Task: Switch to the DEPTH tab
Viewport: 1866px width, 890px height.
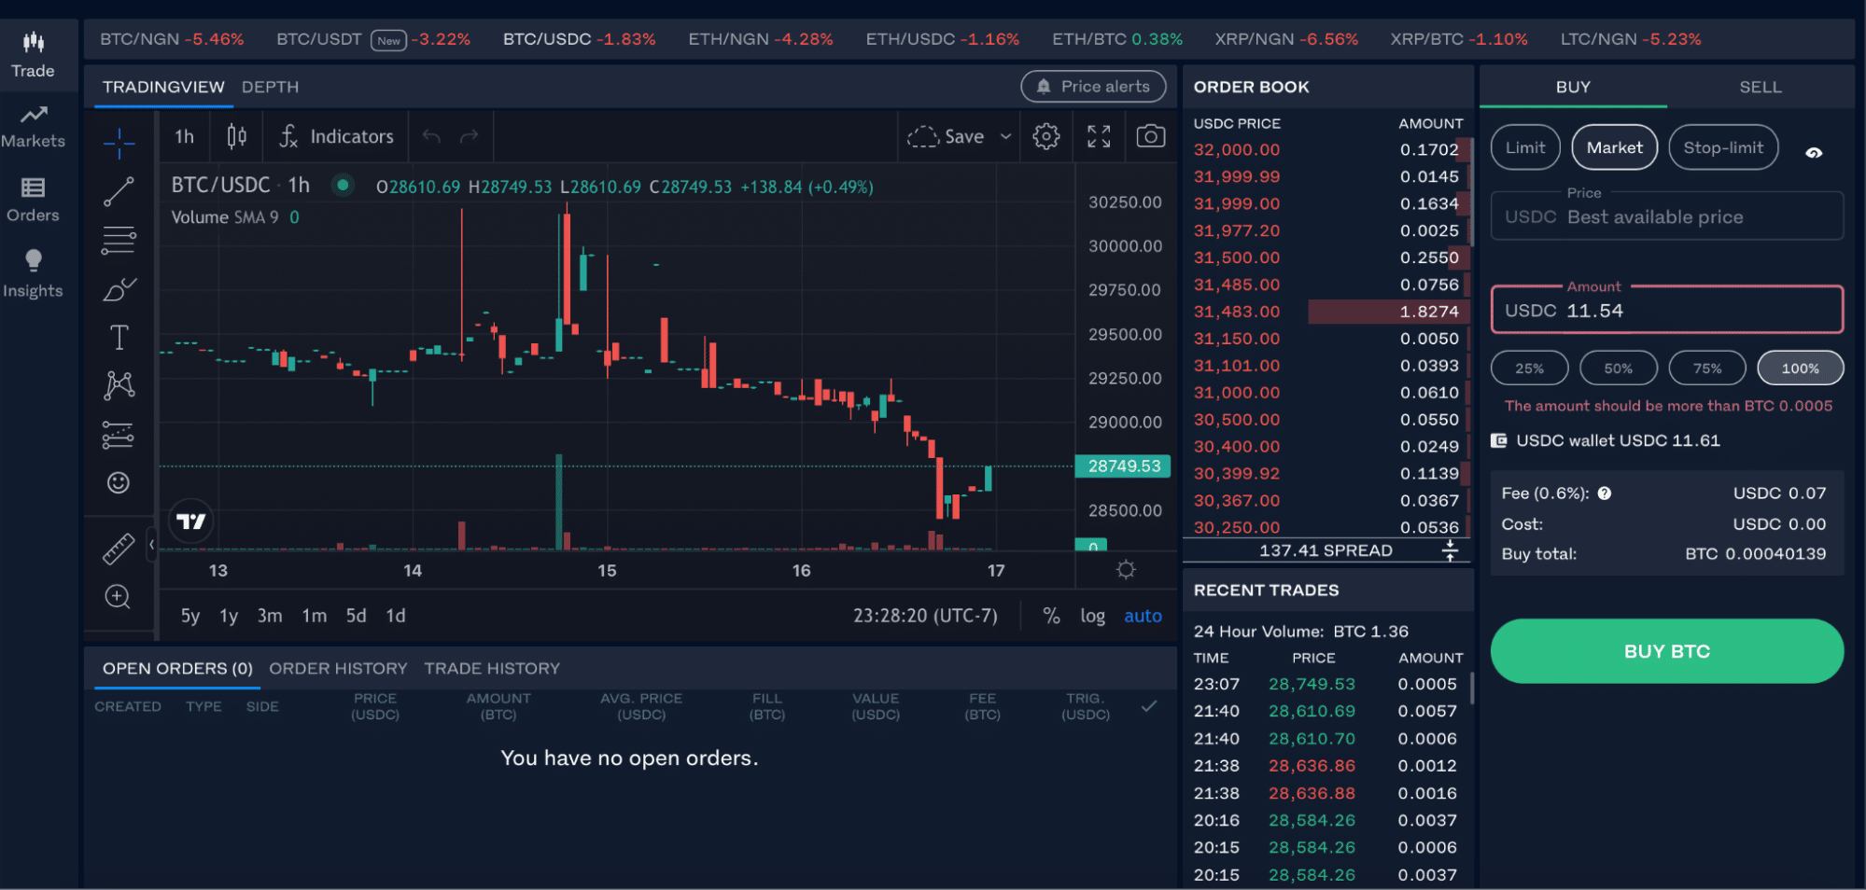Action: coord(270,87)
